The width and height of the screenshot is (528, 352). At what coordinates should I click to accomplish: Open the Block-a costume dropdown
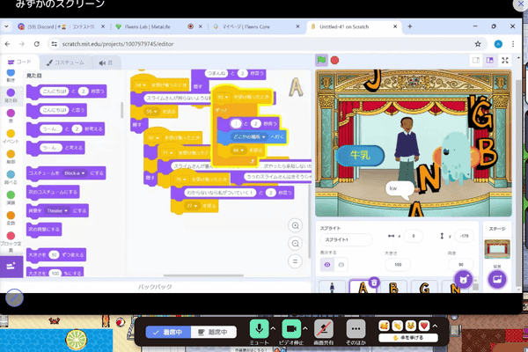pyautogui.click(x=74, y=173)
